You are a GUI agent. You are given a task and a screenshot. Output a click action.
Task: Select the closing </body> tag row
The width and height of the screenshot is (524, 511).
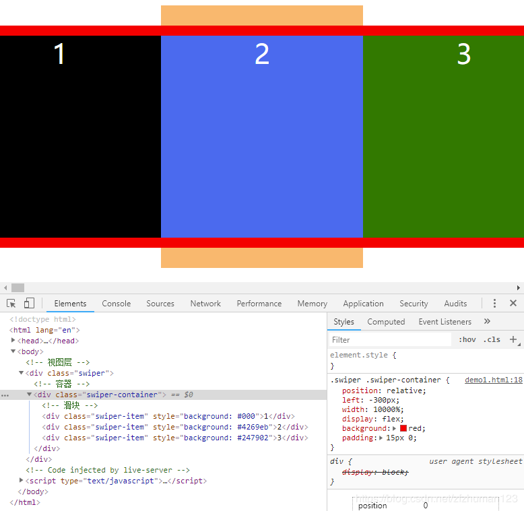(x=33, y=491)
